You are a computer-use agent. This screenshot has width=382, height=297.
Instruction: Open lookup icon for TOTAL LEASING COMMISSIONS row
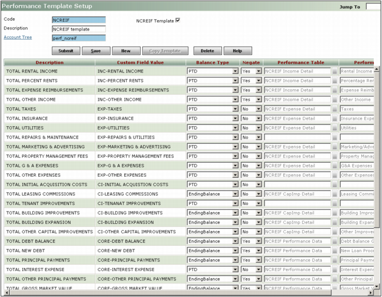tap(335, 194)
